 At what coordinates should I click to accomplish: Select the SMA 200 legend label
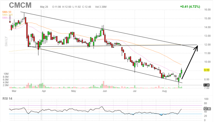point(7,15)
